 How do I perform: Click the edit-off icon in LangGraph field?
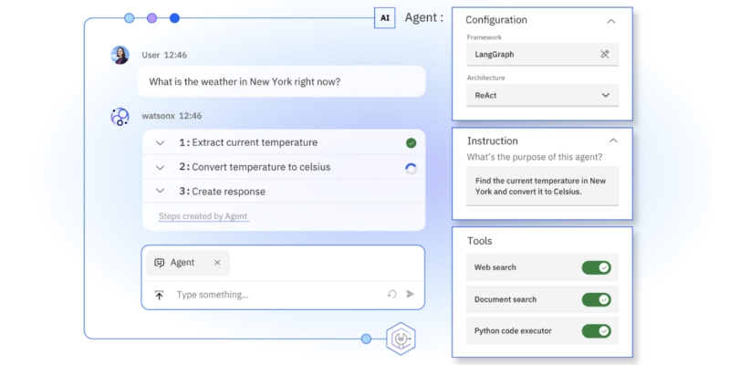pos(604,55)
